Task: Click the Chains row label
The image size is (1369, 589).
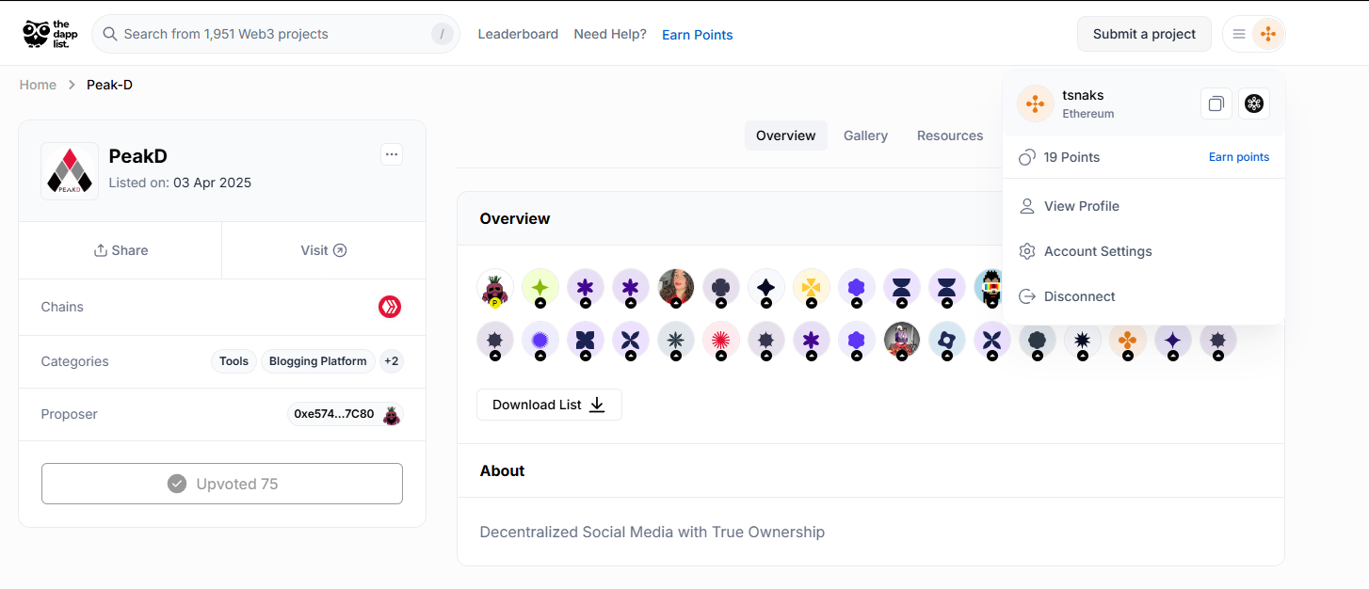Action: click(x=62, y=307)
